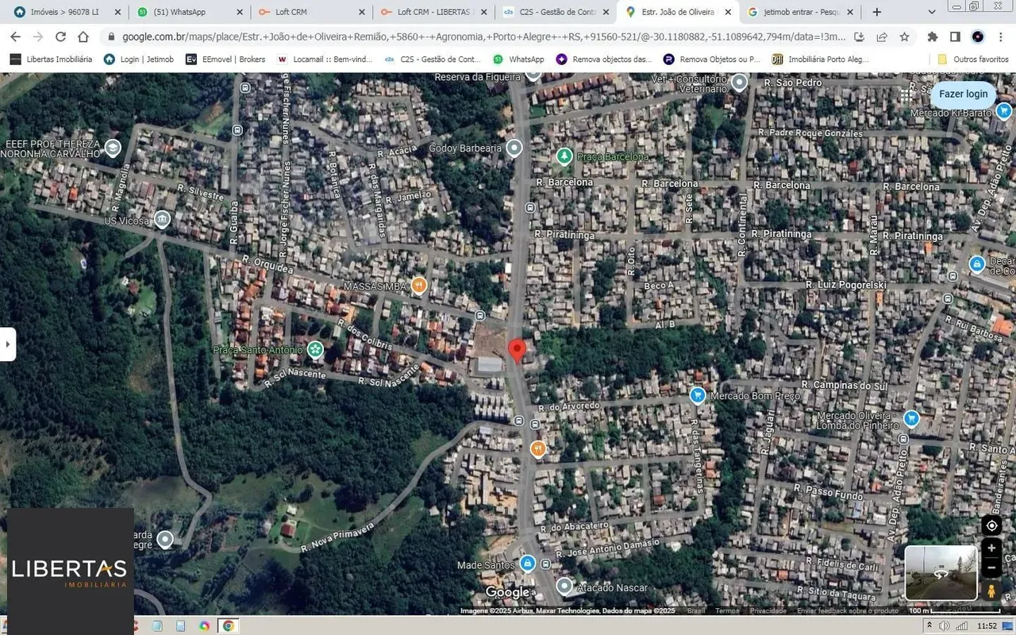
Task: Zoom out with the minus button
Action: [991, 568]
